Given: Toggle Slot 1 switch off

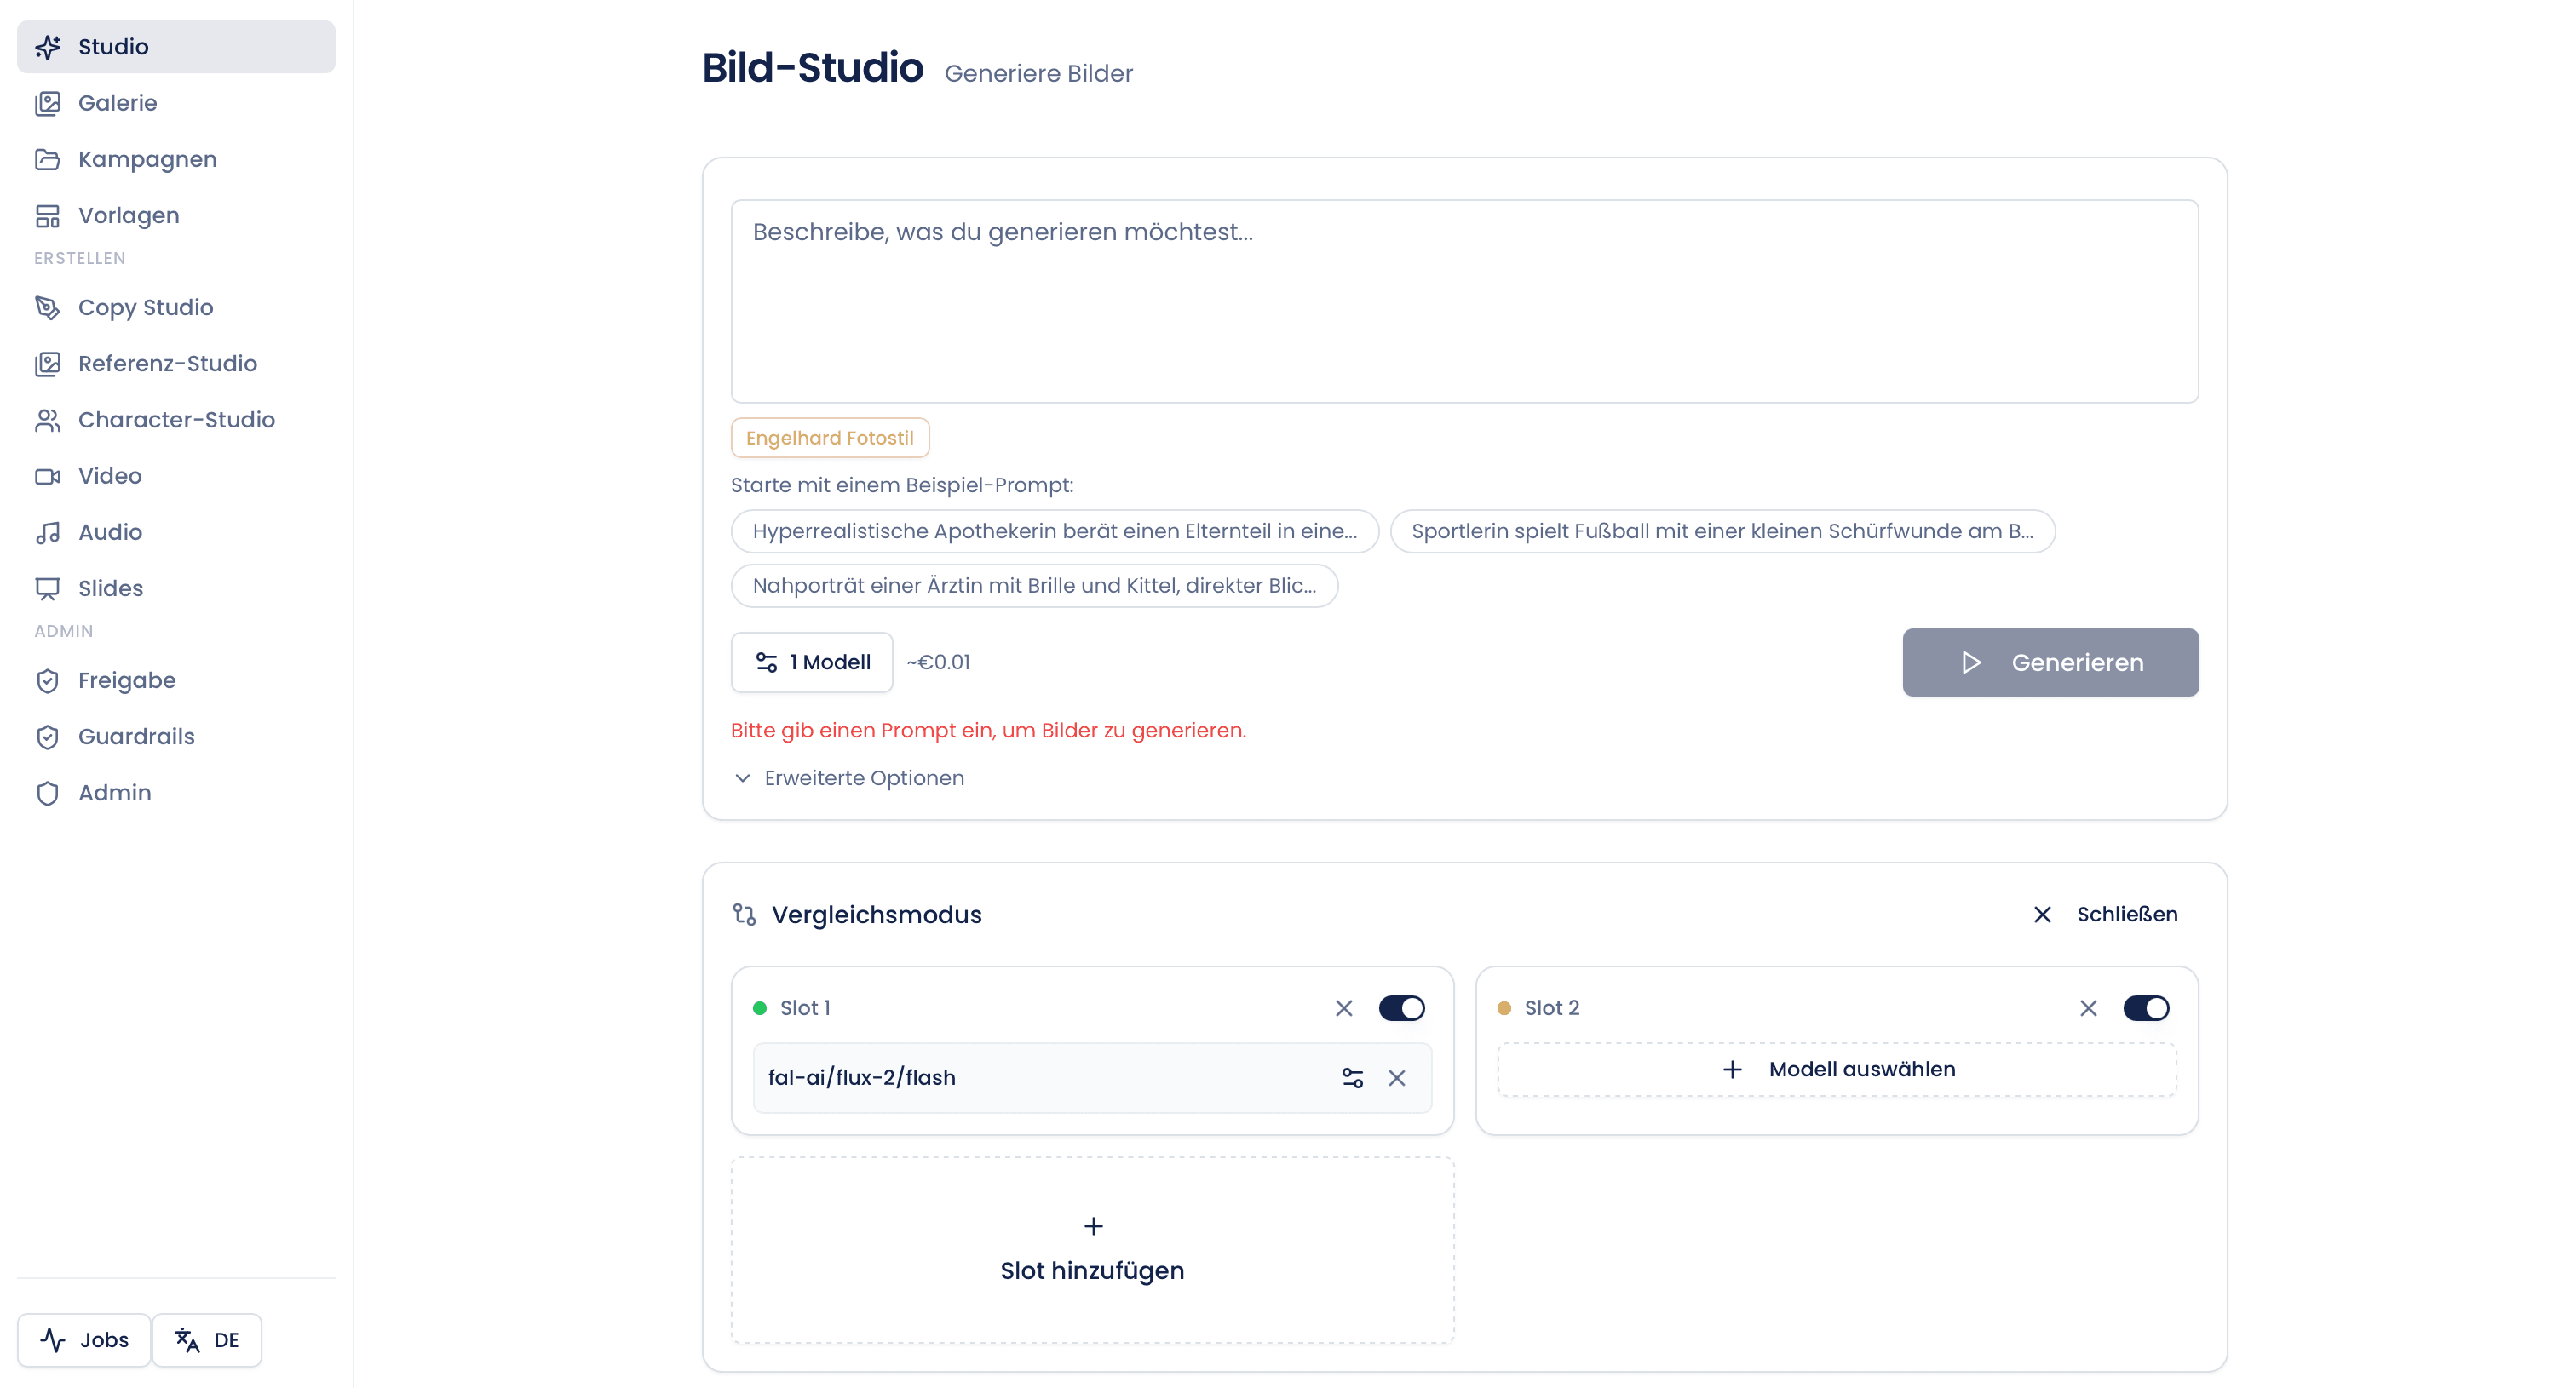Looking at the screenshot, I should [1401, 1007].
